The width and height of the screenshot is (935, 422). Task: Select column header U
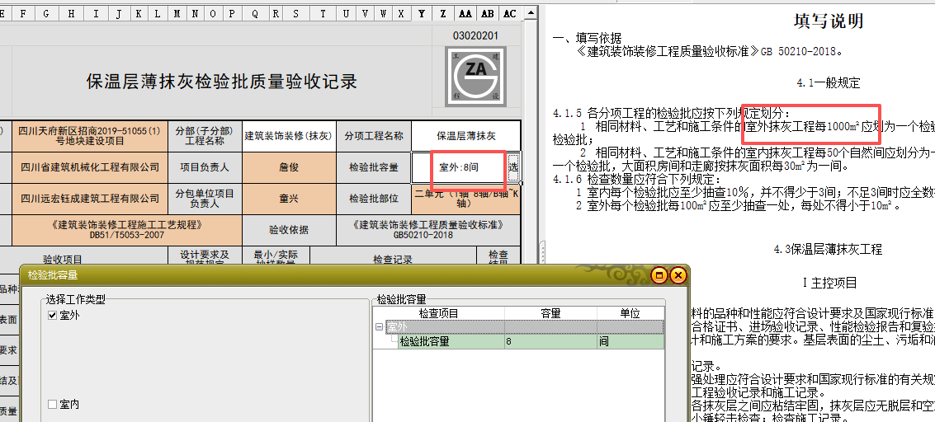347,13
